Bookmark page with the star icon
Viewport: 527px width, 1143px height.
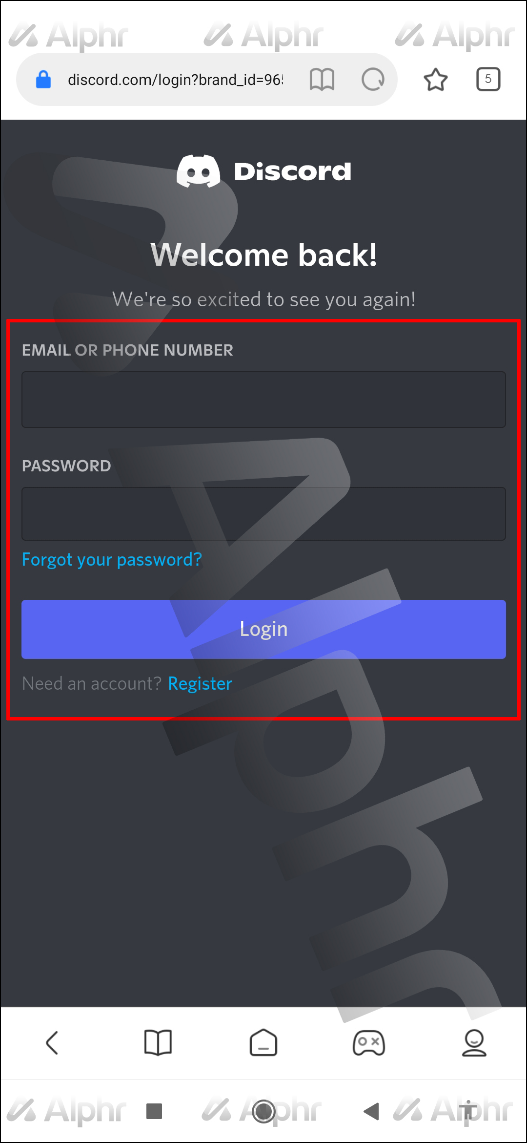[435, 80]
